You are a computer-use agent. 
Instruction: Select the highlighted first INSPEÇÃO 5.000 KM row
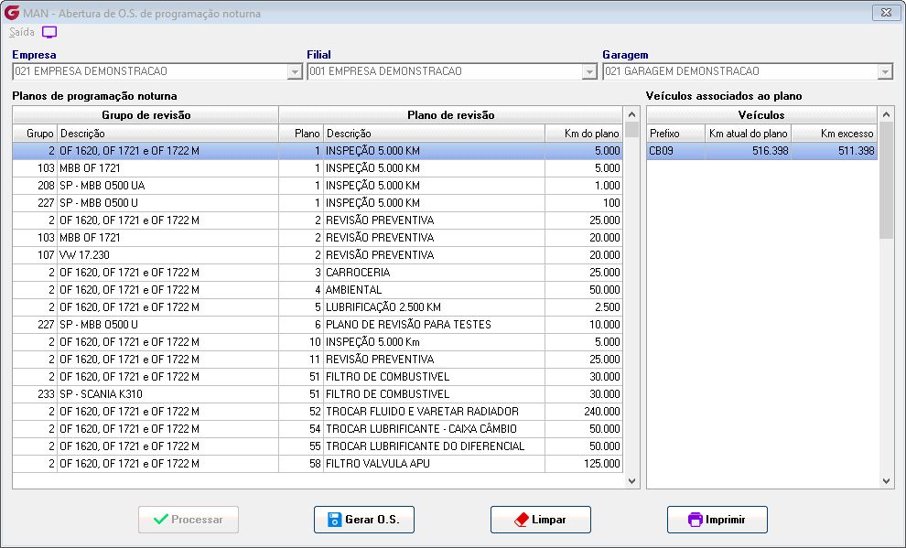318,151
